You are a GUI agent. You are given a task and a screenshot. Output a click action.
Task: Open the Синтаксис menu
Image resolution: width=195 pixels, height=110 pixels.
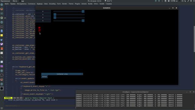[32, 4]
